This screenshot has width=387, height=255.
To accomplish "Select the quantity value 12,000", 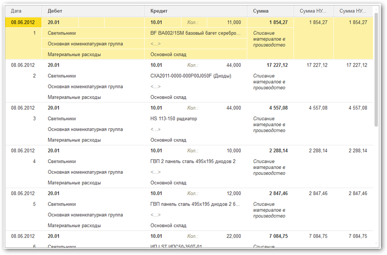I will point(234,193).
